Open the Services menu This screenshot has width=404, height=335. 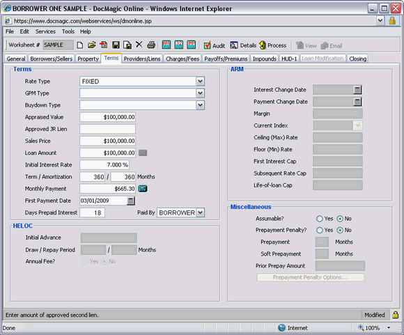[x=45, y=31]
